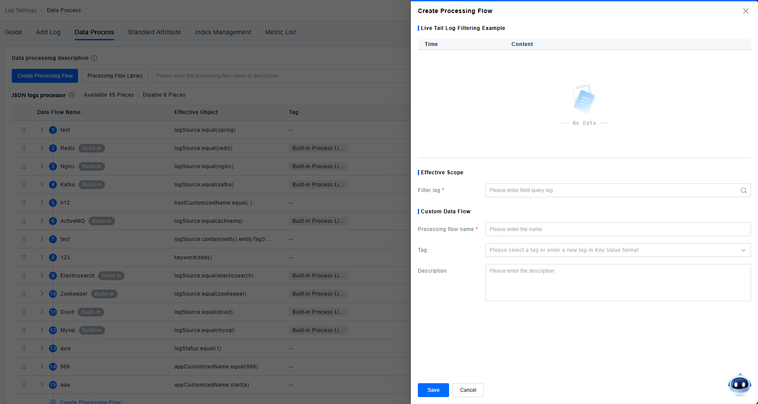Viewport: 758px width, 404px height.
Task: Focus the Processing flow name input
Action: click(x=617, y=229)
